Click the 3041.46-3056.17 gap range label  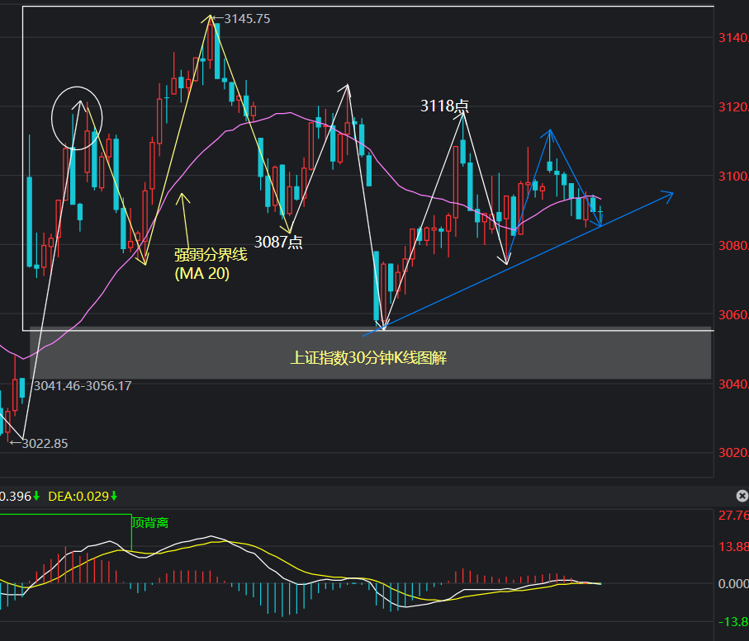[82, 385]
